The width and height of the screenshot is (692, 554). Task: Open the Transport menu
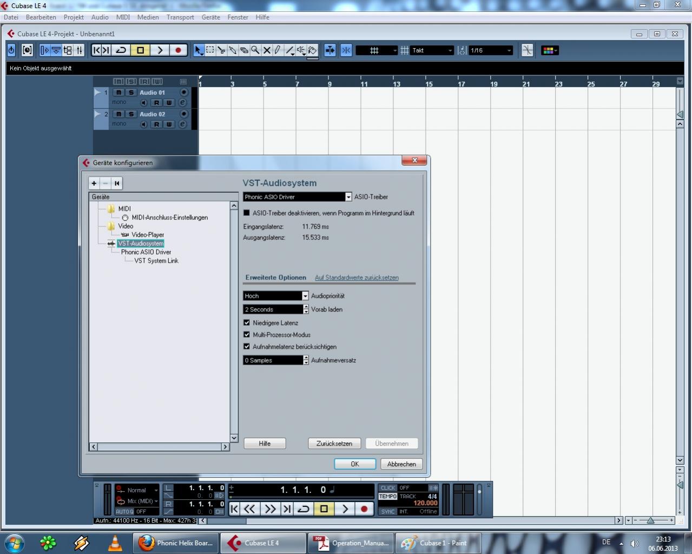point(180,17)
